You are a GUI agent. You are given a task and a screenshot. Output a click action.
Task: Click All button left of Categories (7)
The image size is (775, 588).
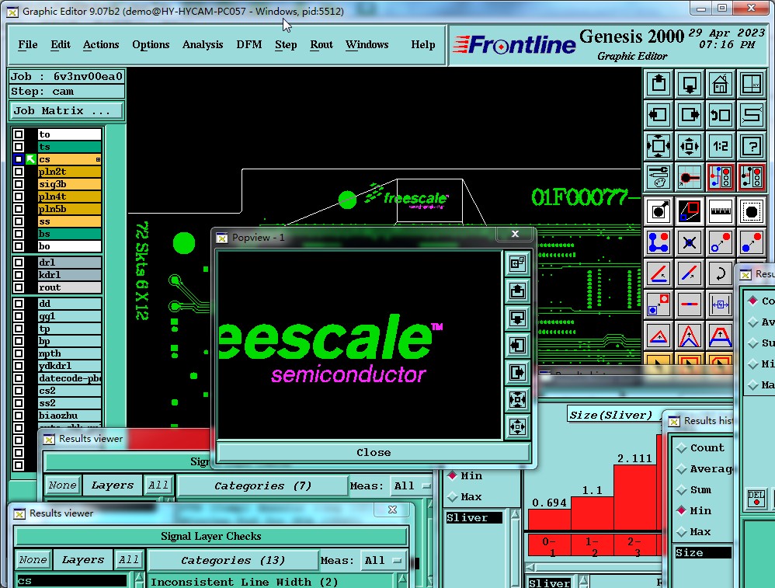click(x=158, y=486)
